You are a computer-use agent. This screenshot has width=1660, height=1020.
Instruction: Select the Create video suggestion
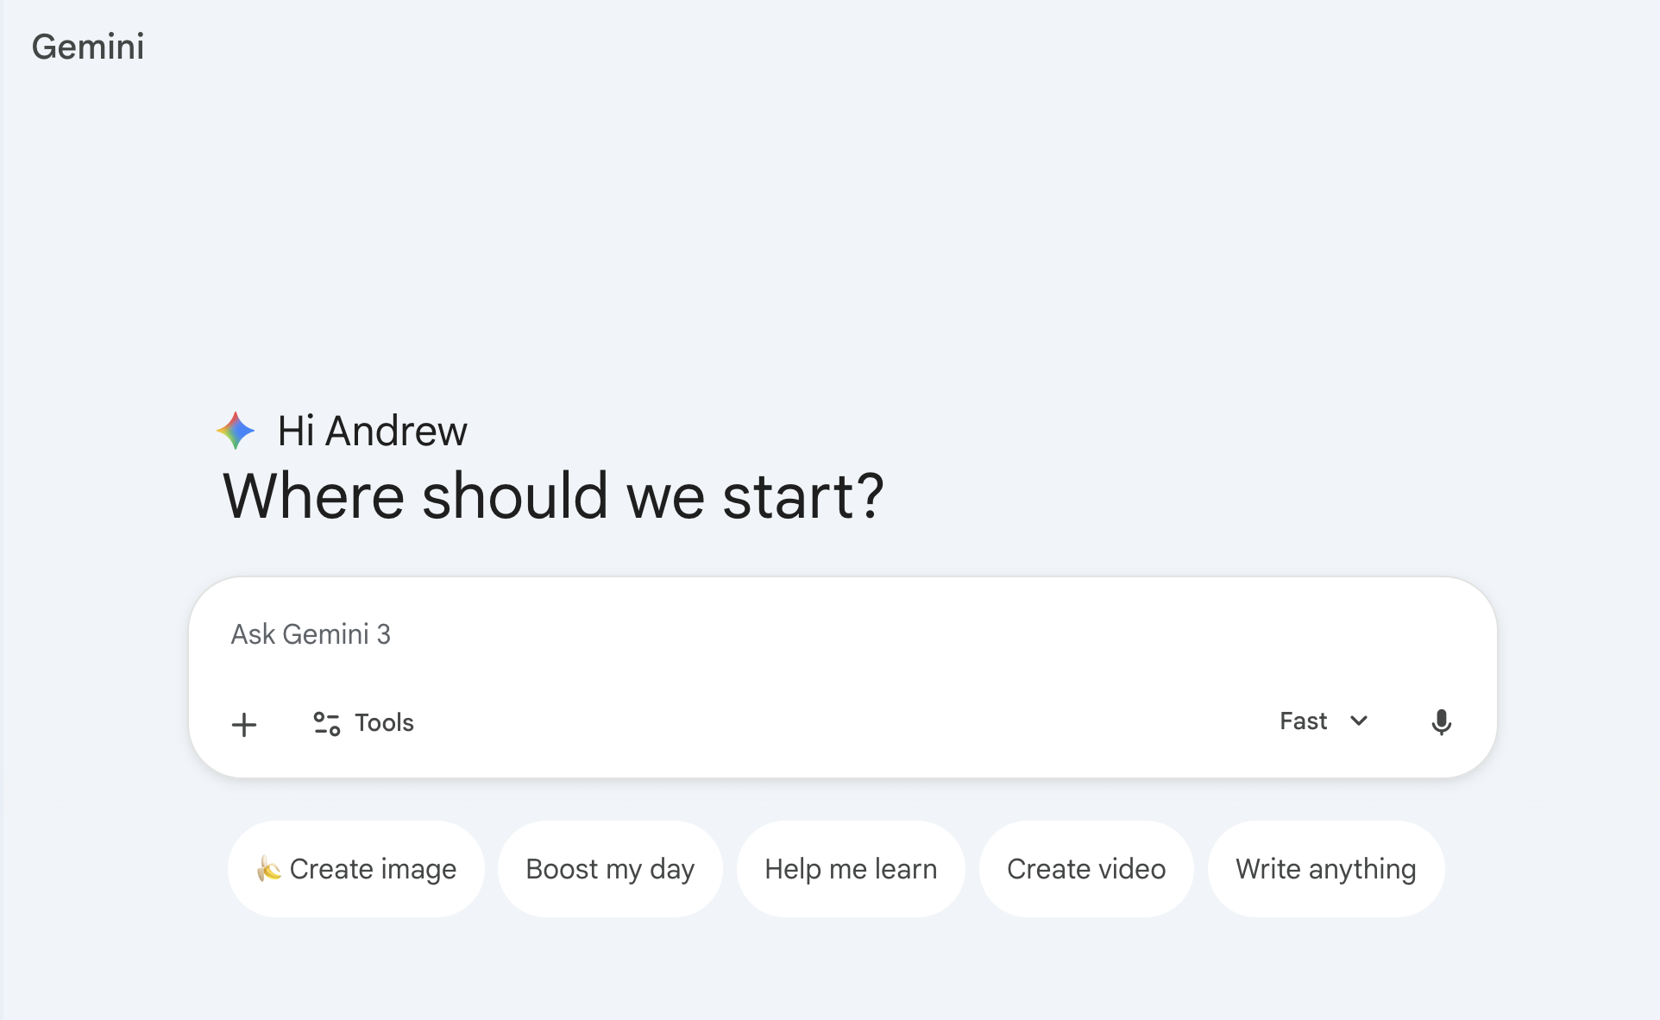(x=1086, y=869)
